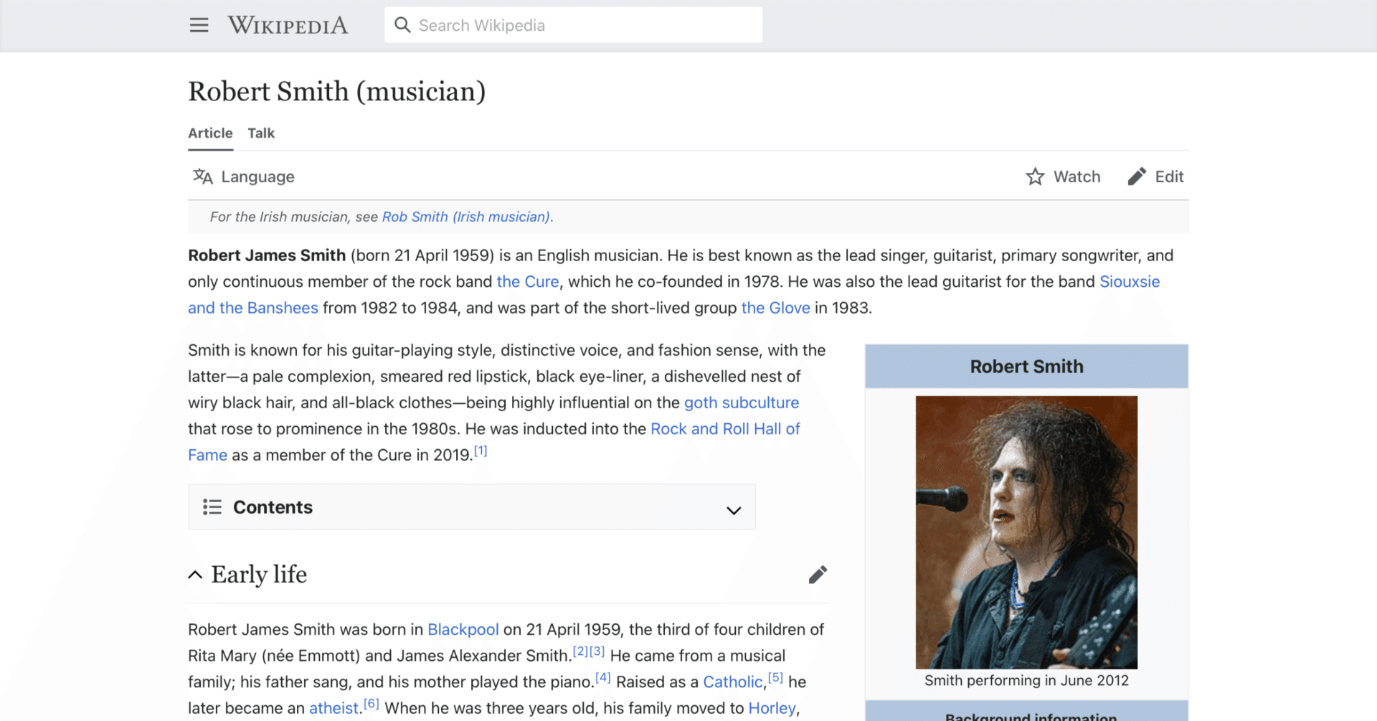Expand the Contents dropdown chevron
Screen dimensions: 1377x721
733,510
